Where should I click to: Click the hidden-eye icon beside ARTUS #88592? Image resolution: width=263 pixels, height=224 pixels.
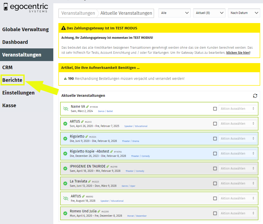click(x=66, y=198)
